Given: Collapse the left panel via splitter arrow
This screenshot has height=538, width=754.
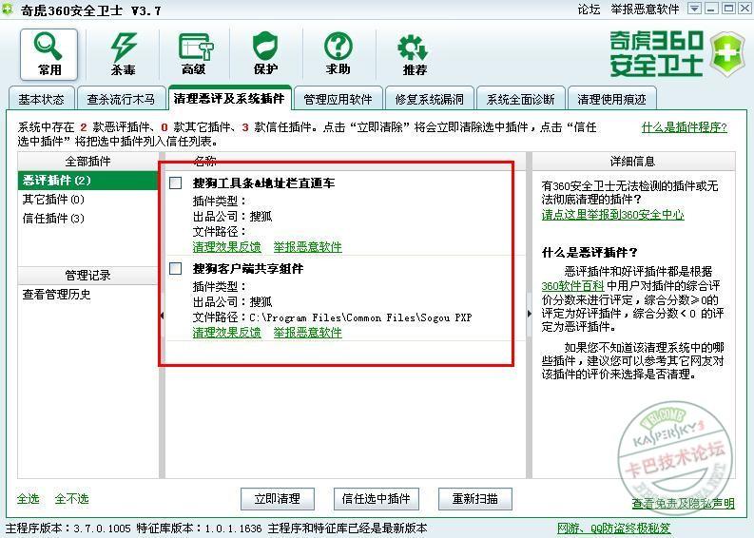Looking at the screenshot, I should (x=162, y=316).
